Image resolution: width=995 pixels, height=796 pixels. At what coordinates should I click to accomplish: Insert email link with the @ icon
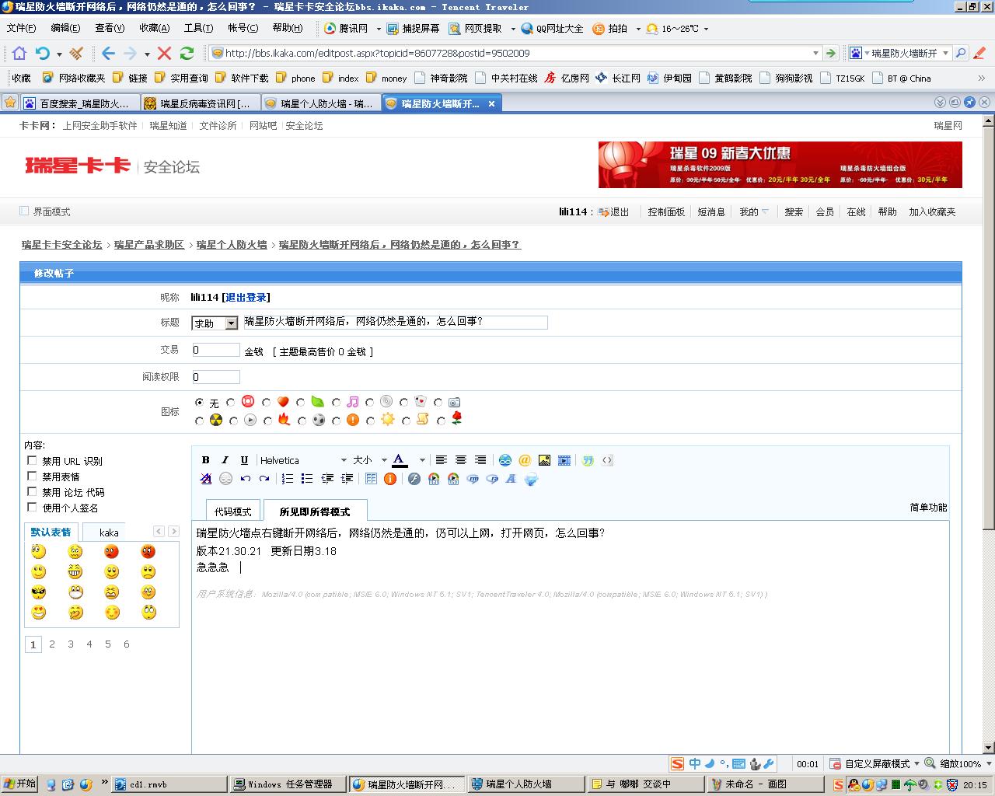click(525, 460)
